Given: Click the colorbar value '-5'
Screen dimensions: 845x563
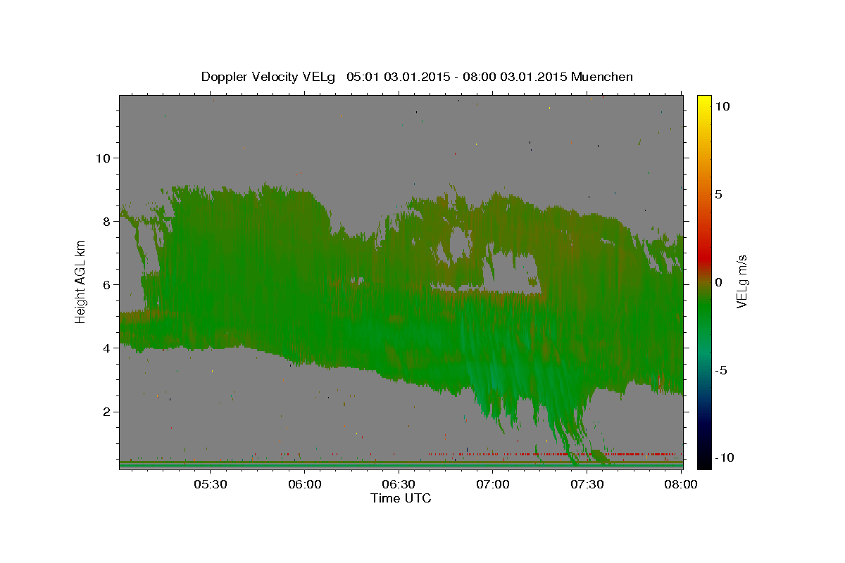Looking at the screenshot, I should tap(720, 369).
